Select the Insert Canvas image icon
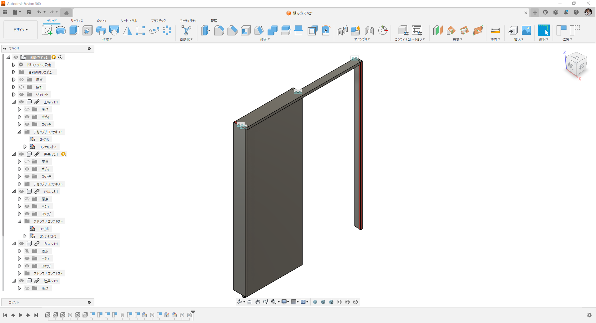This screenshot has height=323, width=596. pos(526,30)
